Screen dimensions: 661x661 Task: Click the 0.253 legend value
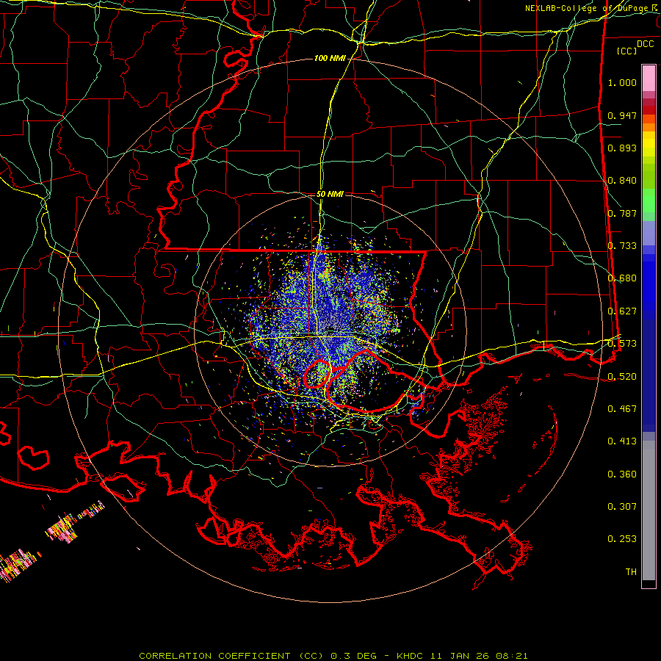(622, 539)
